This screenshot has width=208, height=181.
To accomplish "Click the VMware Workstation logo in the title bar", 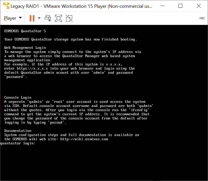I will point(6,6).
